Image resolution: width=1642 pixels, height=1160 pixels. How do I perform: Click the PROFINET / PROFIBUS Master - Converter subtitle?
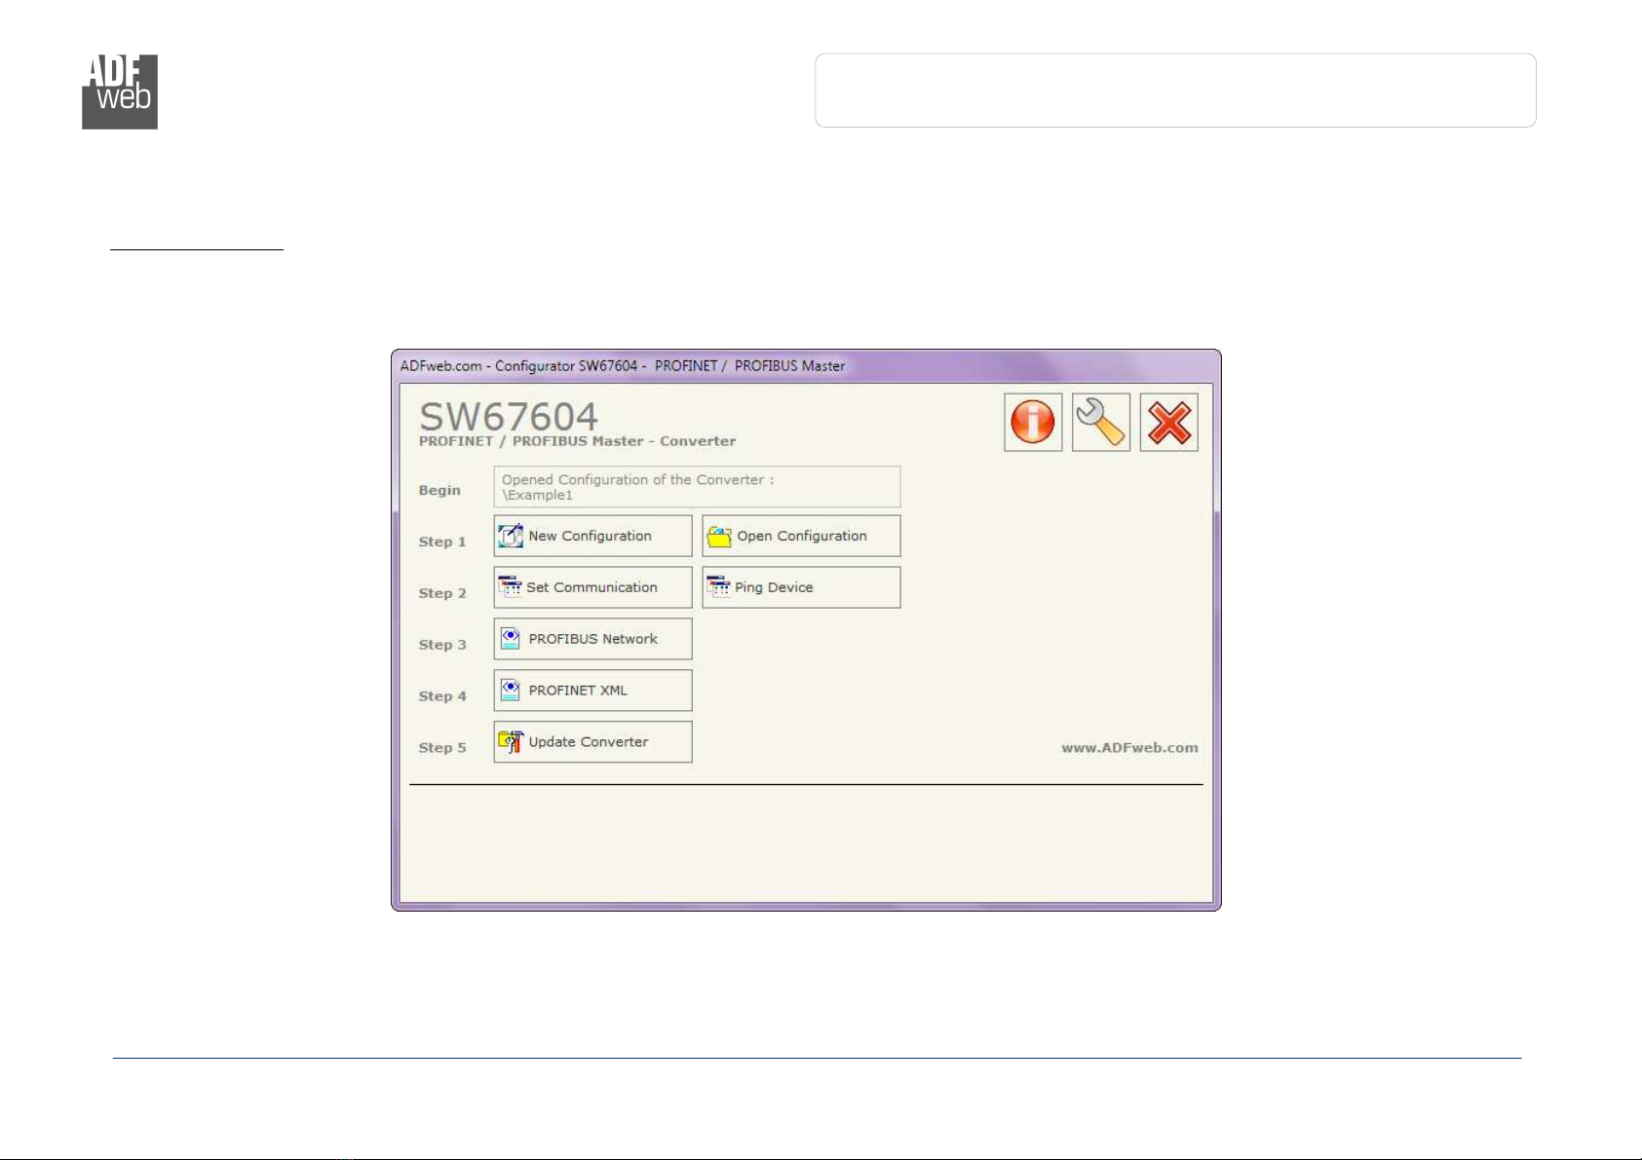tap(577, 441)
